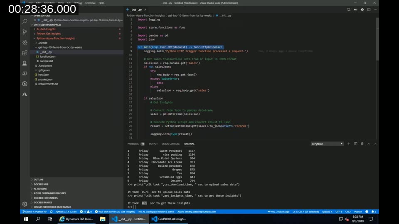The width and height of the screenshot is (399, 224).
Task: Open the Source Control view
Action: click(25, 32)
